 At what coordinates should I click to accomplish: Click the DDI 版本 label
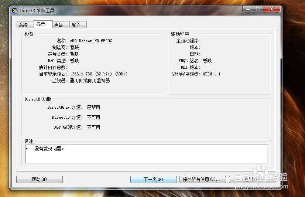190,67
